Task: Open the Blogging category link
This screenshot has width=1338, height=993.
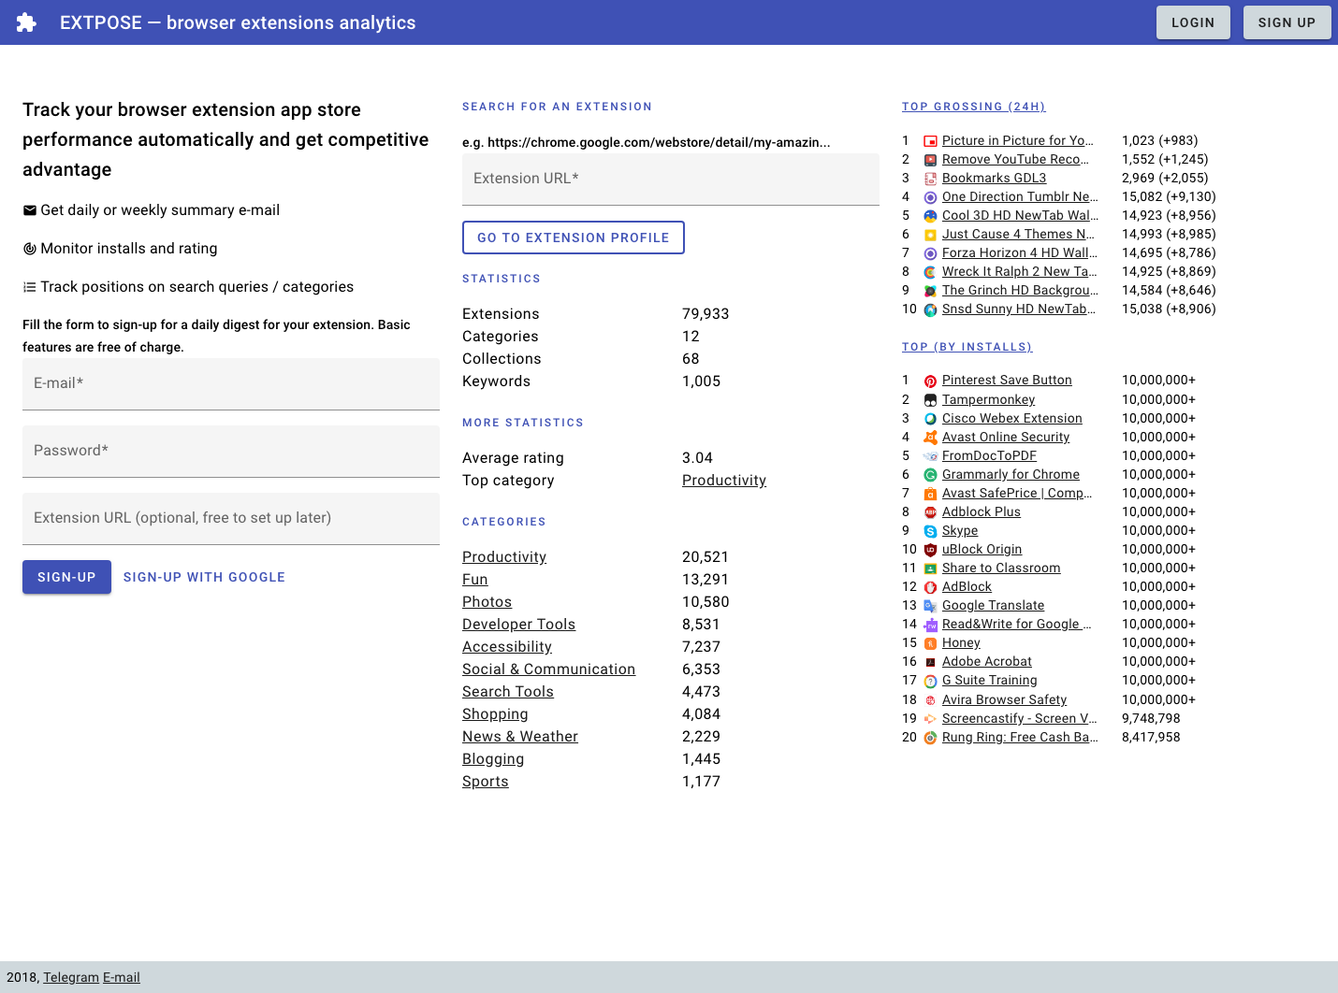Action: click(493, 759)
